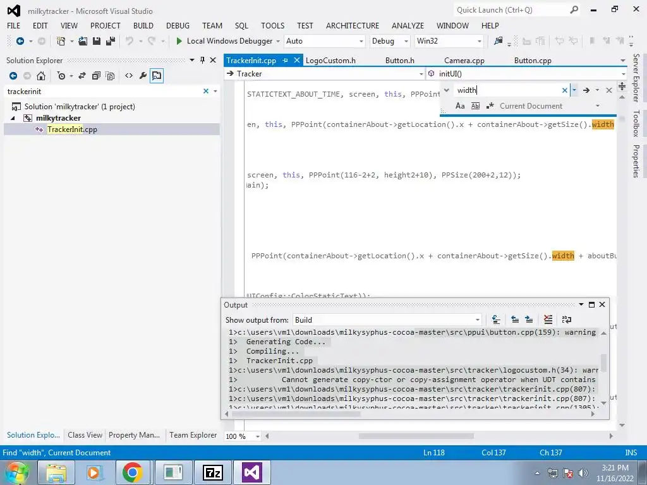Pin the Solution Explorer auto-hide pushpin
647x485 pixels.
202,60
